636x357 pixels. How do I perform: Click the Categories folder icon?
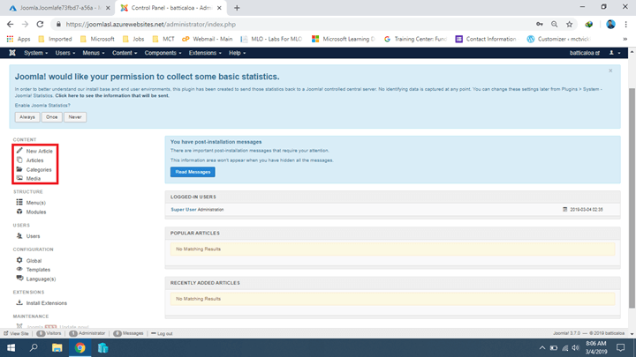coord(19,169)
